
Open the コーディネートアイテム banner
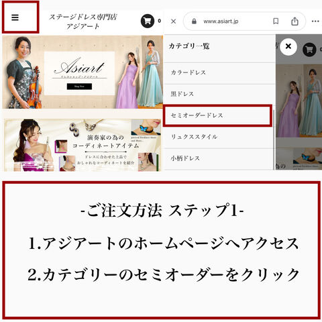point(83,145)
